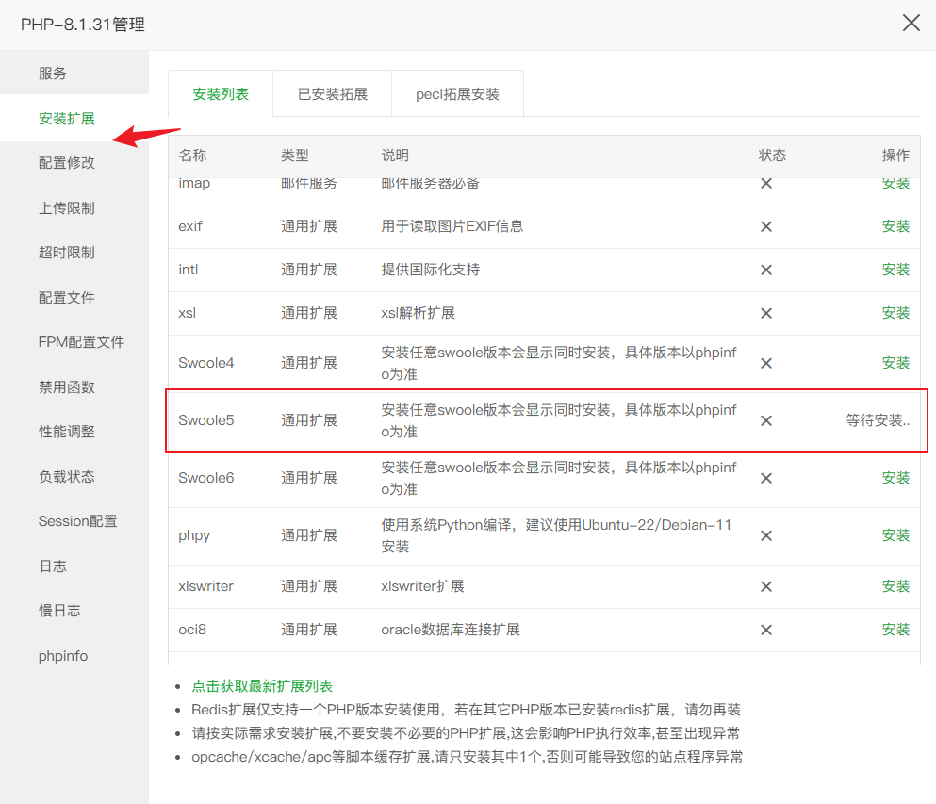Switch to the 已安装拓展 tab

click(x=331, y=92)
